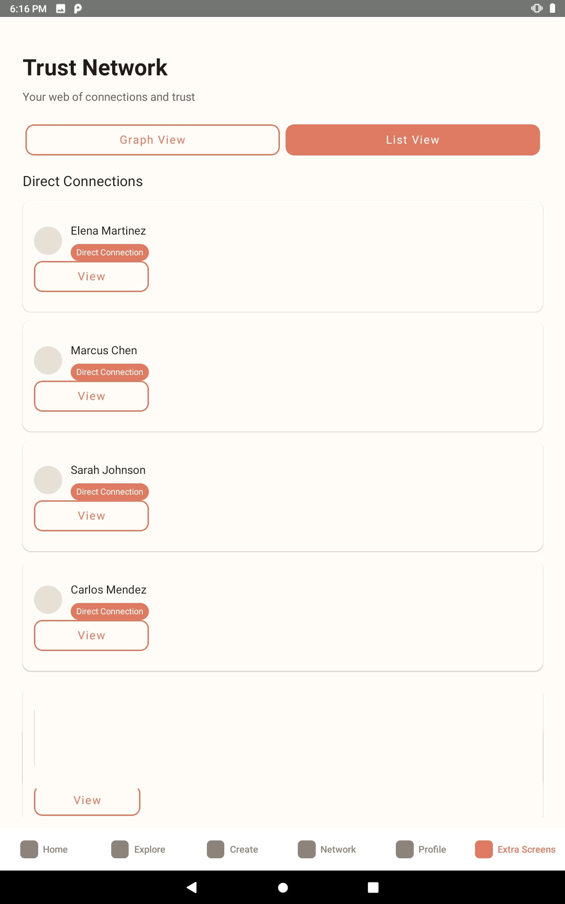Image resolution: width=565 pixels, height=904 pixels.
Task: Tap the Home icon in bottom navigation
Action: (x=29, y=849)
